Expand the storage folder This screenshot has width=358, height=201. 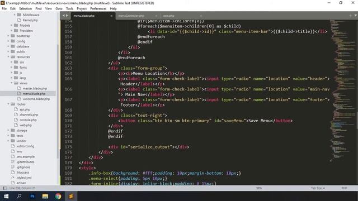coord(8,130)
